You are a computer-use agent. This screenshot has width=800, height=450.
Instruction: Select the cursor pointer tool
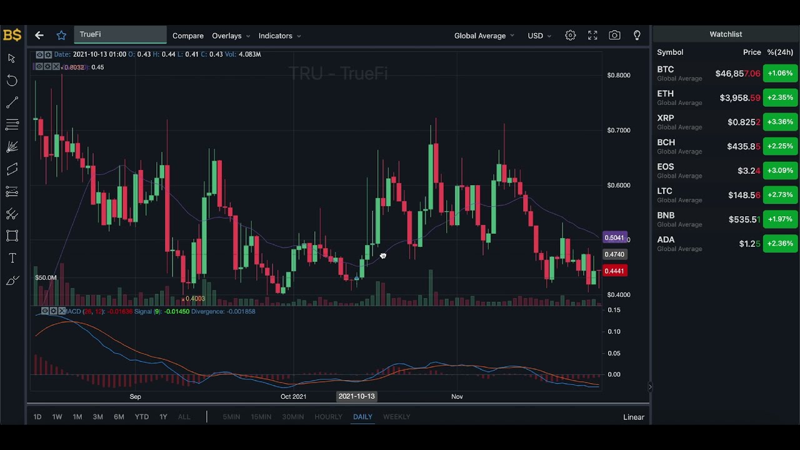coord(12,58)
